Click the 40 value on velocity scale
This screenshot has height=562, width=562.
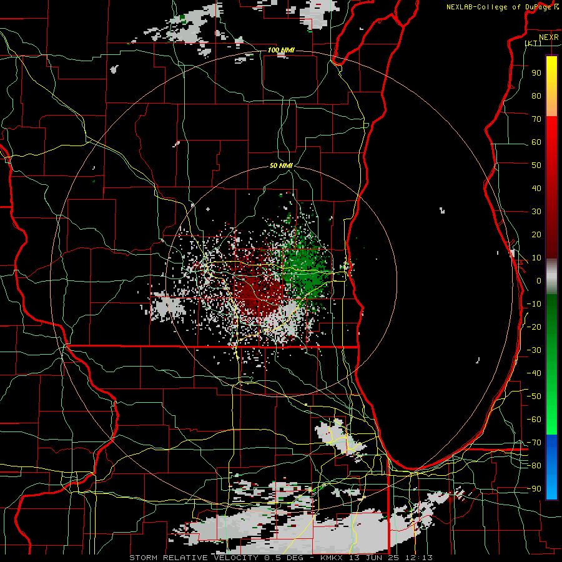[536, 188]
